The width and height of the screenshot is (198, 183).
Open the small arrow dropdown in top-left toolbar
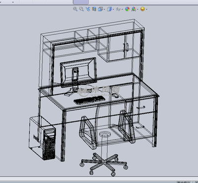13,2
